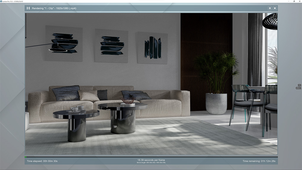Click the film strip icon beside Rendering title
Viewport: 302px width, 170px height.
pos(28,8)
